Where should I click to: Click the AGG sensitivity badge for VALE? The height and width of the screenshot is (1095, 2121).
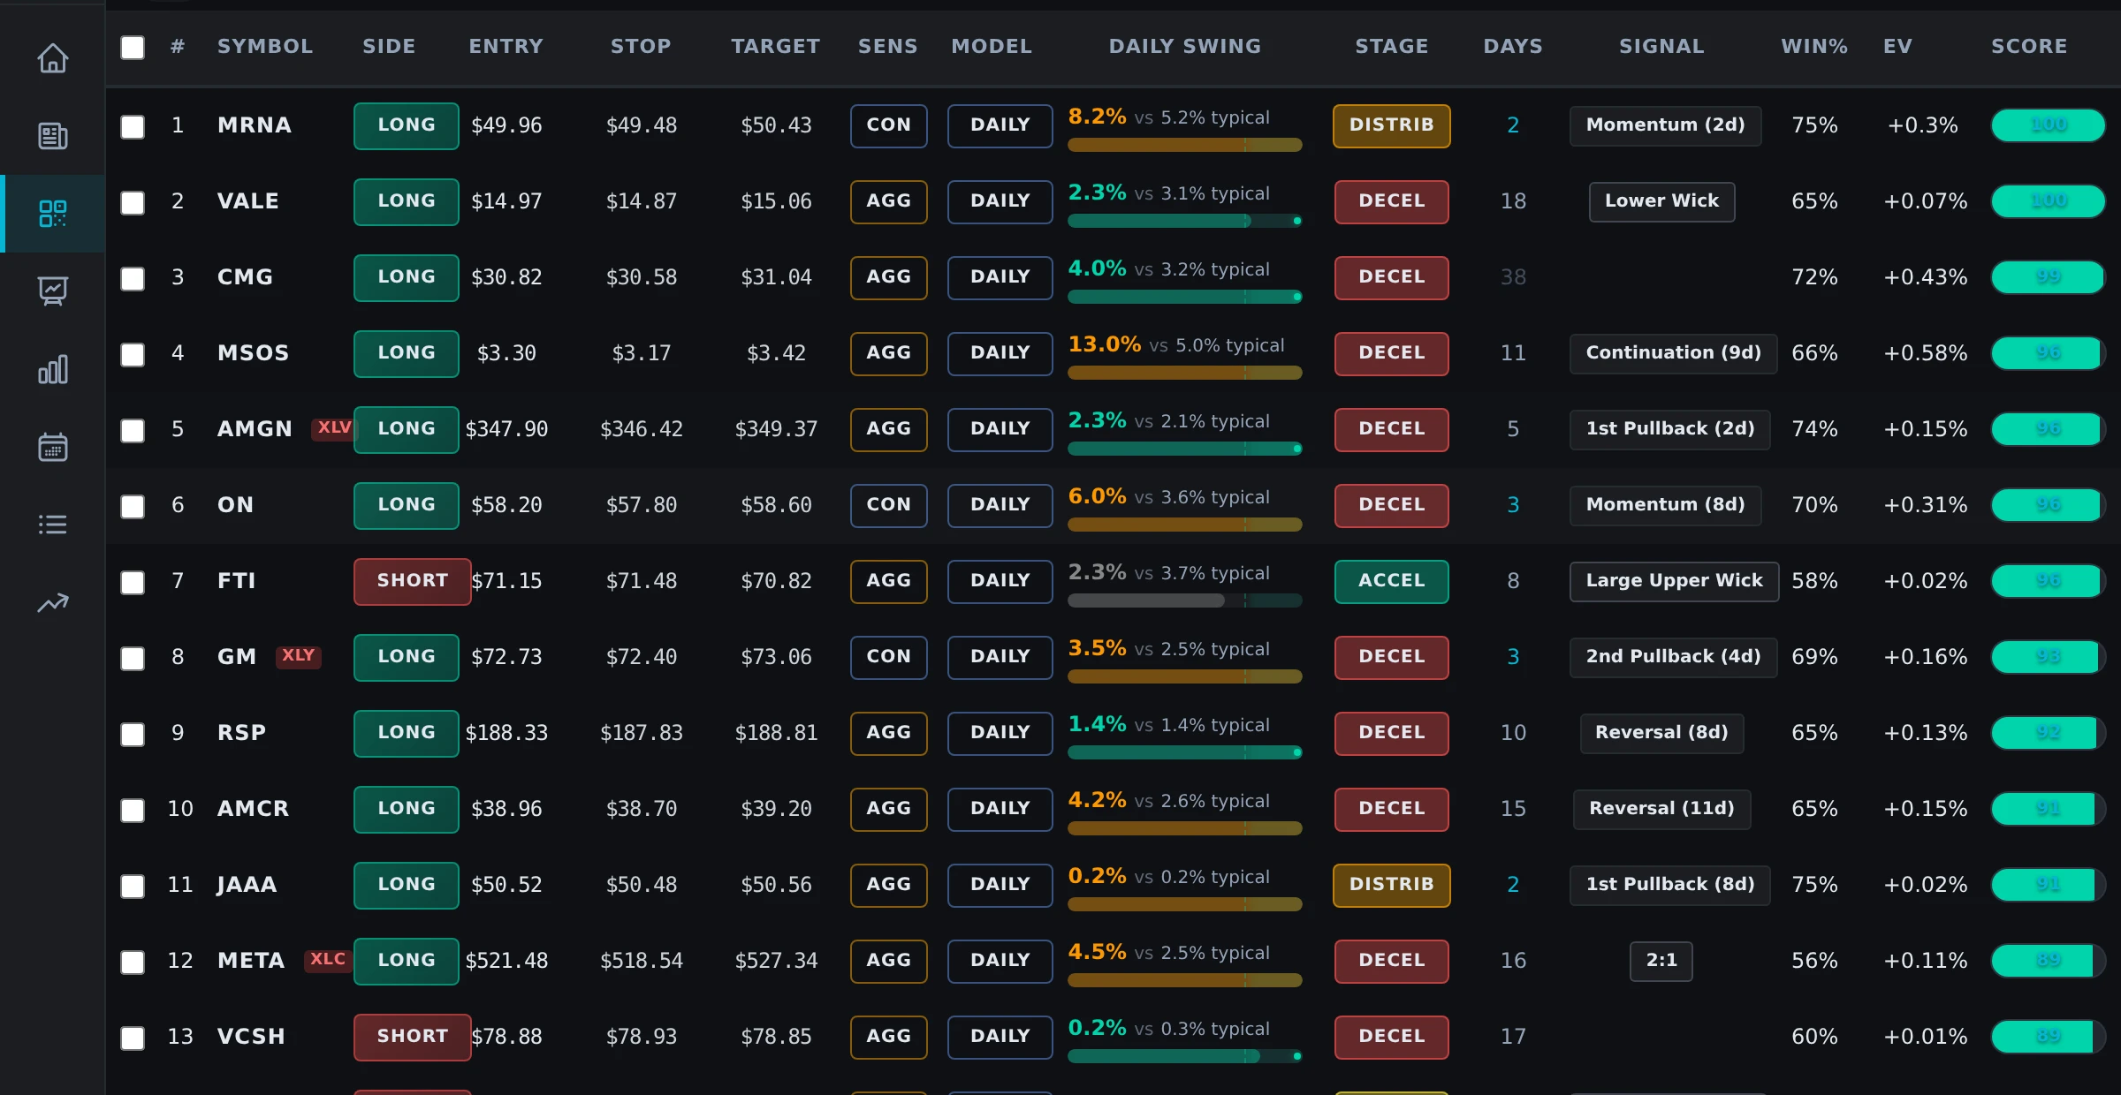click(x=889, y=201)
